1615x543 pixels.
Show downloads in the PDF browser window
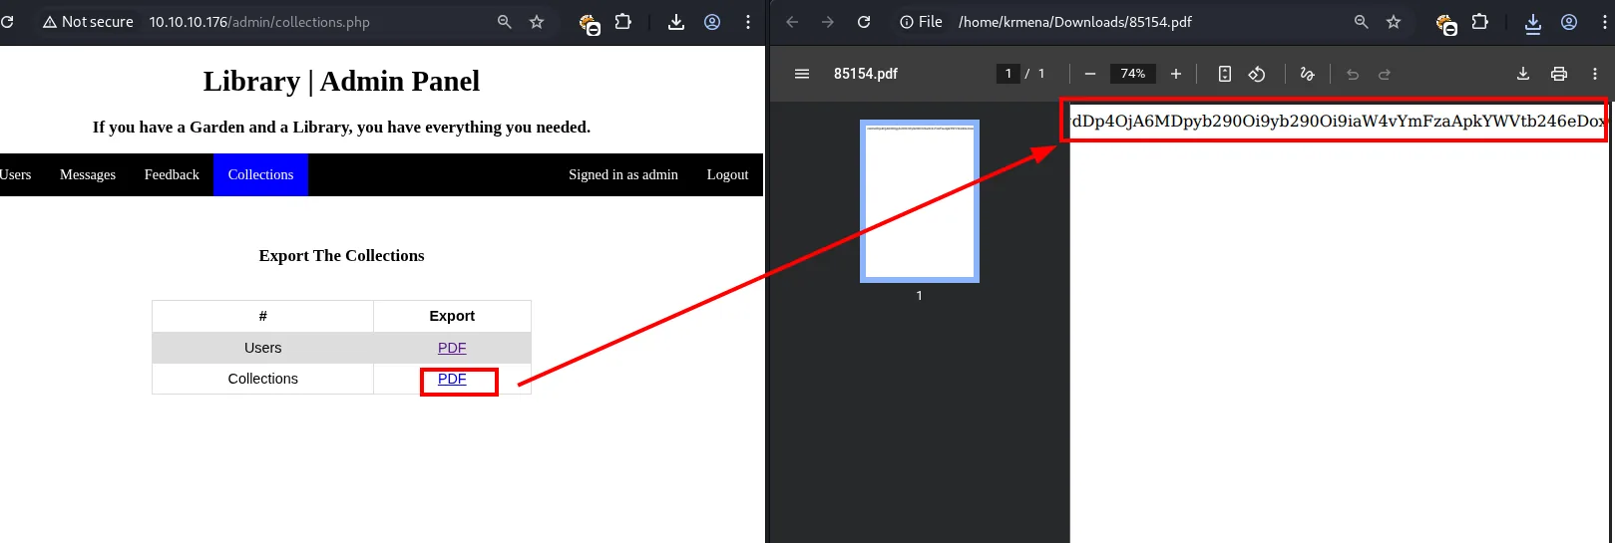(x=1533, y=23)
